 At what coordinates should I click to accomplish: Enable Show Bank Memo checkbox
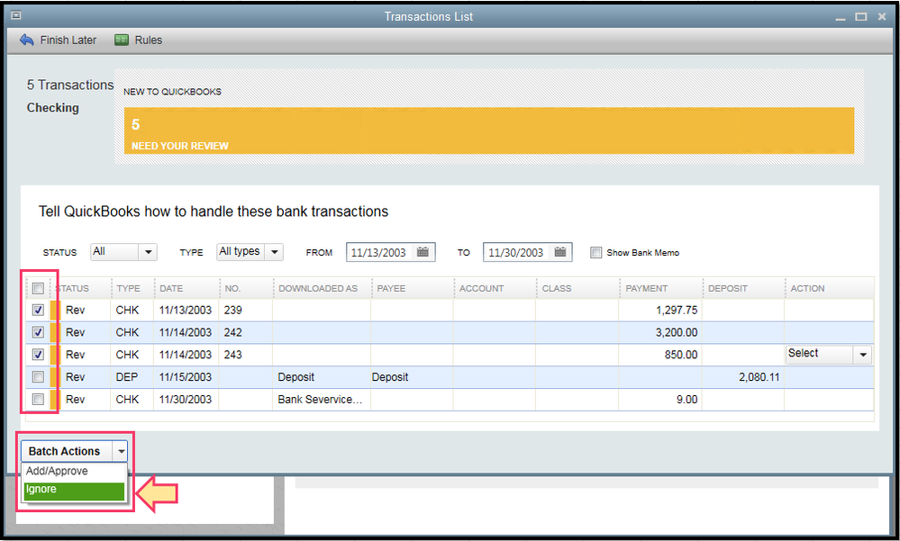click(595, 252)
